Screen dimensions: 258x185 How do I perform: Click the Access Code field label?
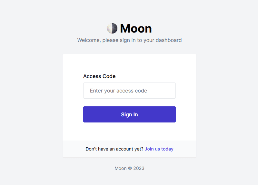click(99, 76)
